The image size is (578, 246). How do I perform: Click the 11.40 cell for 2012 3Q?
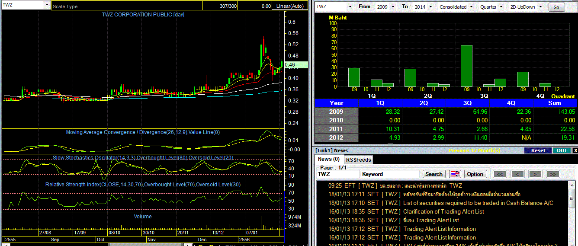coord(468,137)
